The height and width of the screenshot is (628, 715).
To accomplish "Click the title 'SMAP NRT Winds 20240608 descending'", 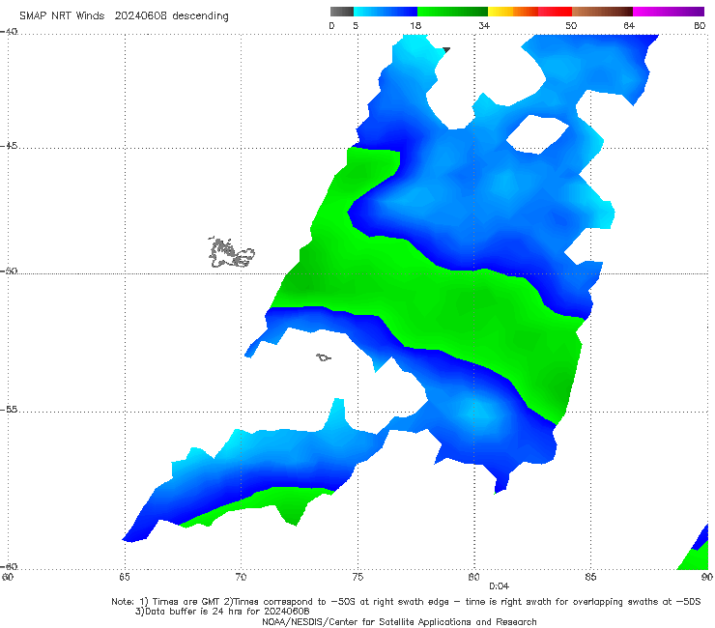I will (x=124, y=16).
